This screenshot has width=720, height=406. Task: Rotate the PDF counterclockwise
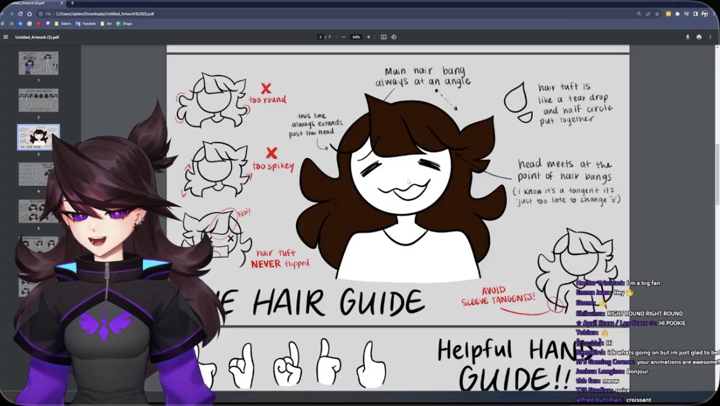(394, 37)
